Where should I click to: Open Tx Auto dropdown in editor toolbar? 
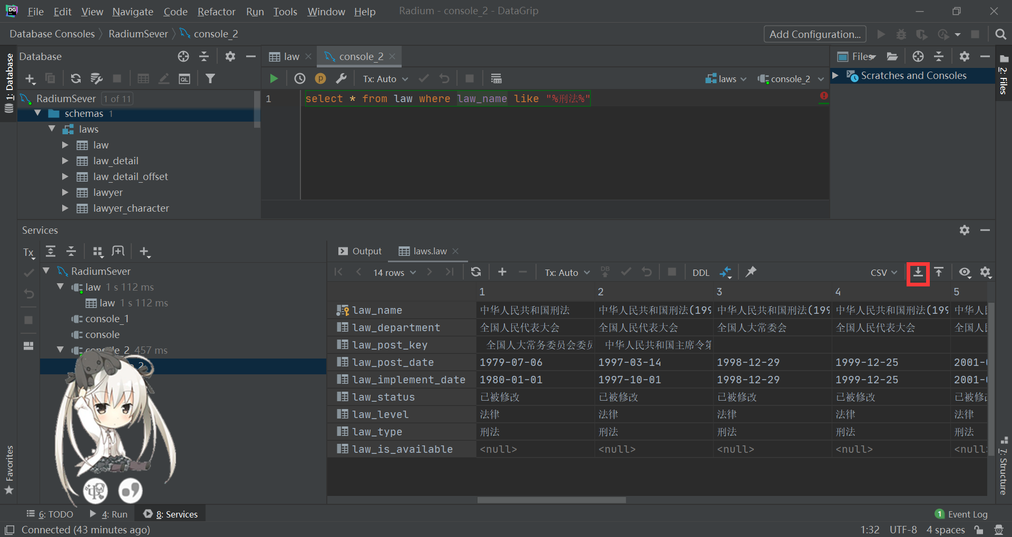[x=385, y=78]
